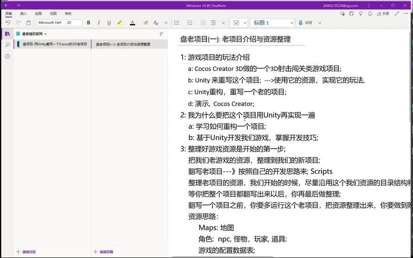Viewport: 413px width, 258px height.
Task: Open the font name box Microsoft YaH
Action: (x=50, y=23)
